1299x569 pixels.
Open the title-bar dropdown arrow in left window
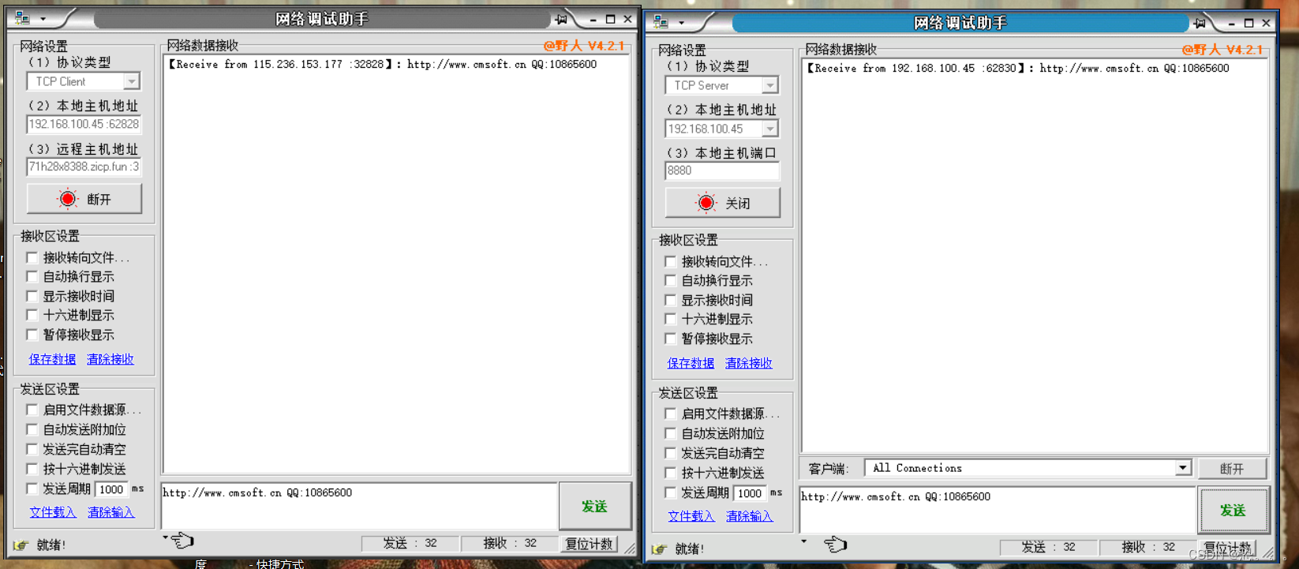pos(43,19)
